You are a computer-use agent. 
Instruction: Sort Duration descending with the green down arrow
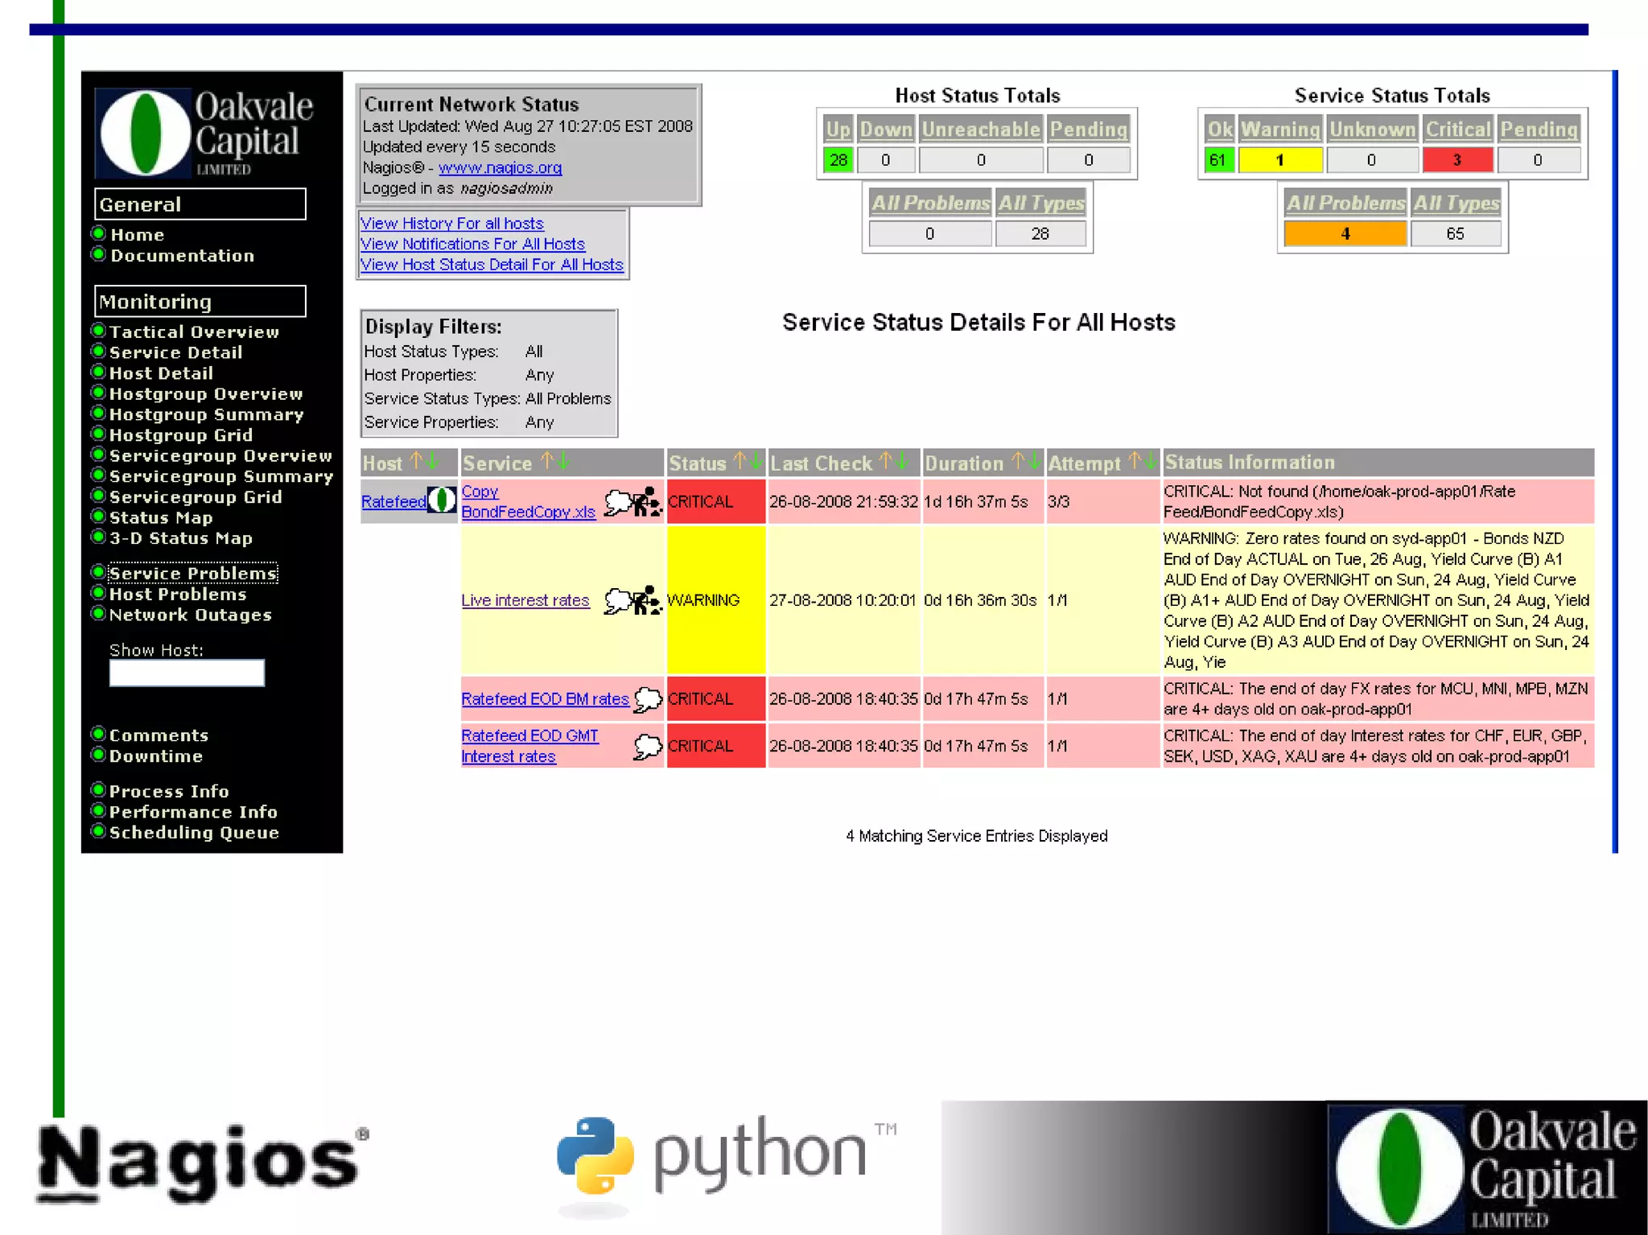point(1034,462)
